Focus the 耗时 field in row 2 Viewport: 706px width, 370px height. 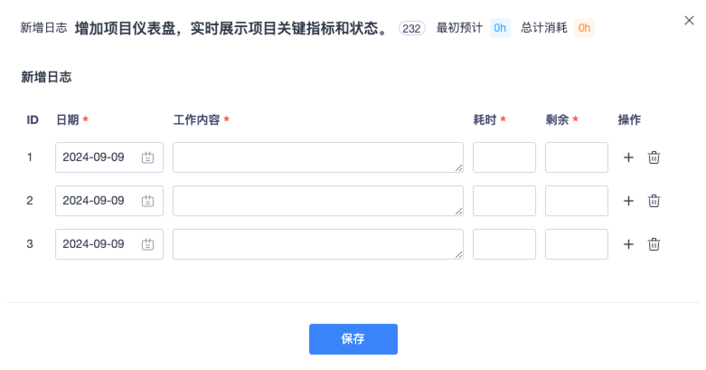504,201
